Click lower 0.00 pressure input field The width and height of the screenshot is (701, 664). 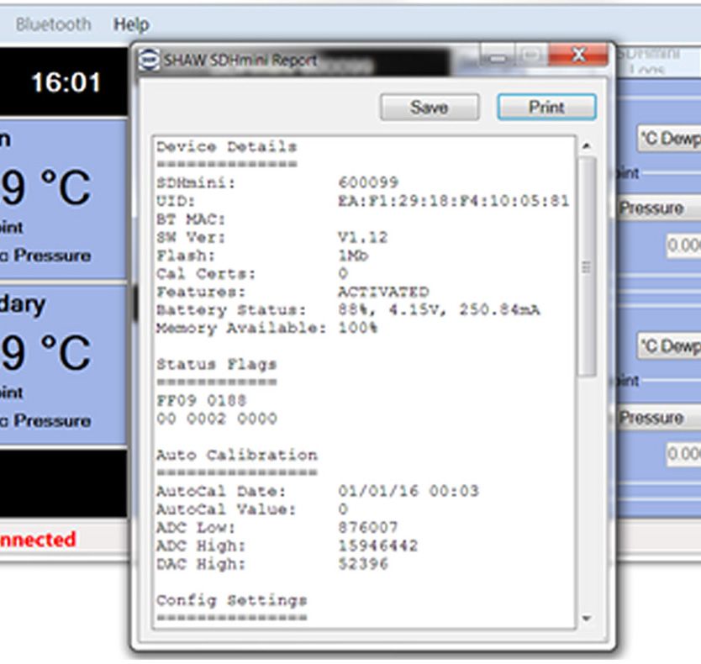click(684, 454)
